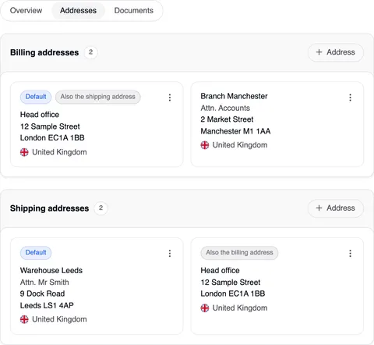The image size is (374, 345).
Task: Click 'Also the billing address' badge
Action: tap(239, 253)
